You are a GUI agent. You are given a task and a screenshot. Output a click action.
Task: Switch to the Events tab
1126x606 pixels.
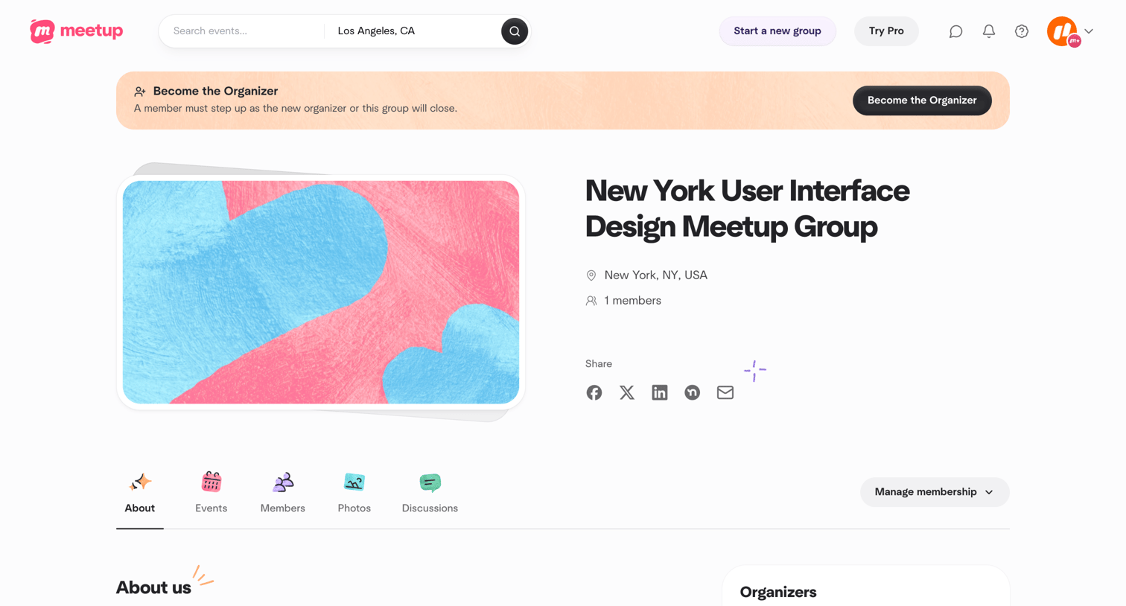click(211, 493)
